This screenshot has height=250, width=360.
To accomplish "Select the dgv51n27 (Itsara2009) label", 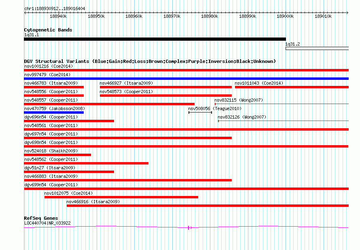I will click(x=50, y=168).
